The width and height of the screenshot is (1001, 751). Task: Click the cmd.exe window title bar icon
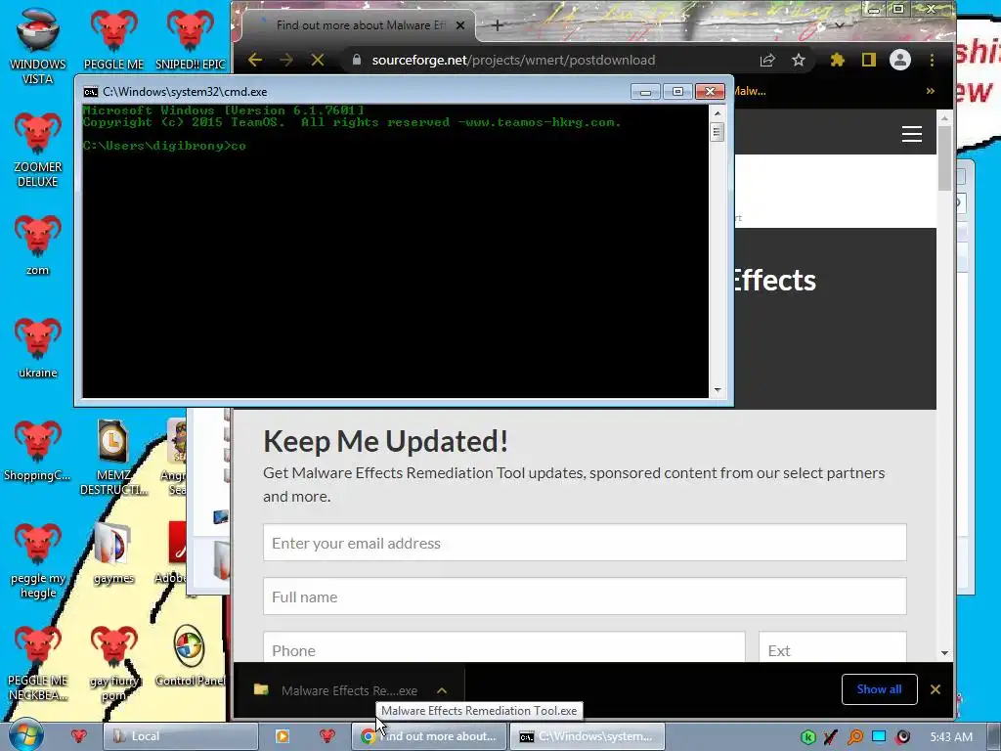coord(91,91)
